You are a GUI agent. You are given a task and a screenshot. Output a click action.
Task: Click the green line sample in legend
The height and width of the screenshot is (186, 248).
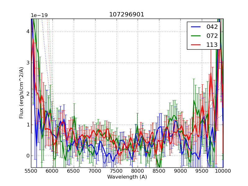(197, 36)
